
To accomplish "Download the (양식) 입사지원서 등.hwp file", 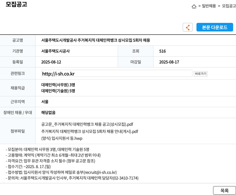I will [62, 138].
